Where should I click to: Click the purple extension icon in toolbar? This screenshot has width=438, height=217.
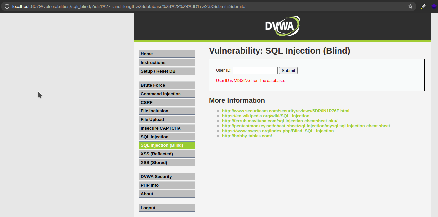click(434, 6)
